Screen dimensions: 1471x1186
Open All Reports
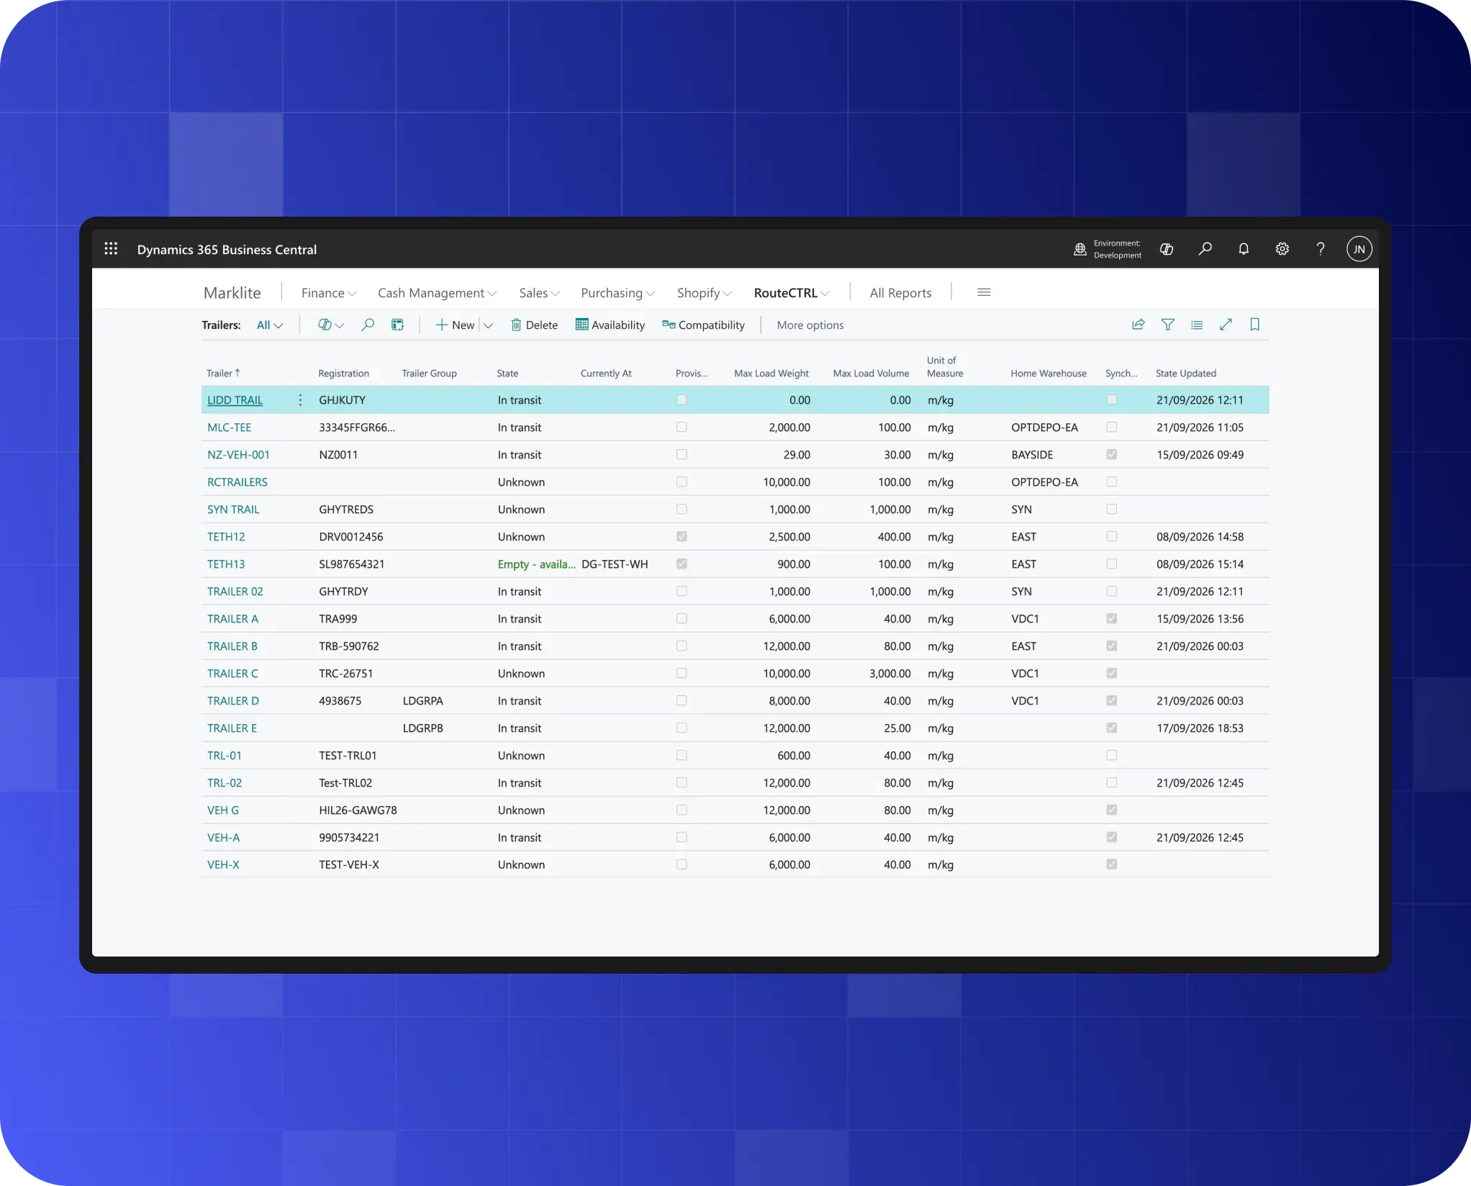click(900, 293)
